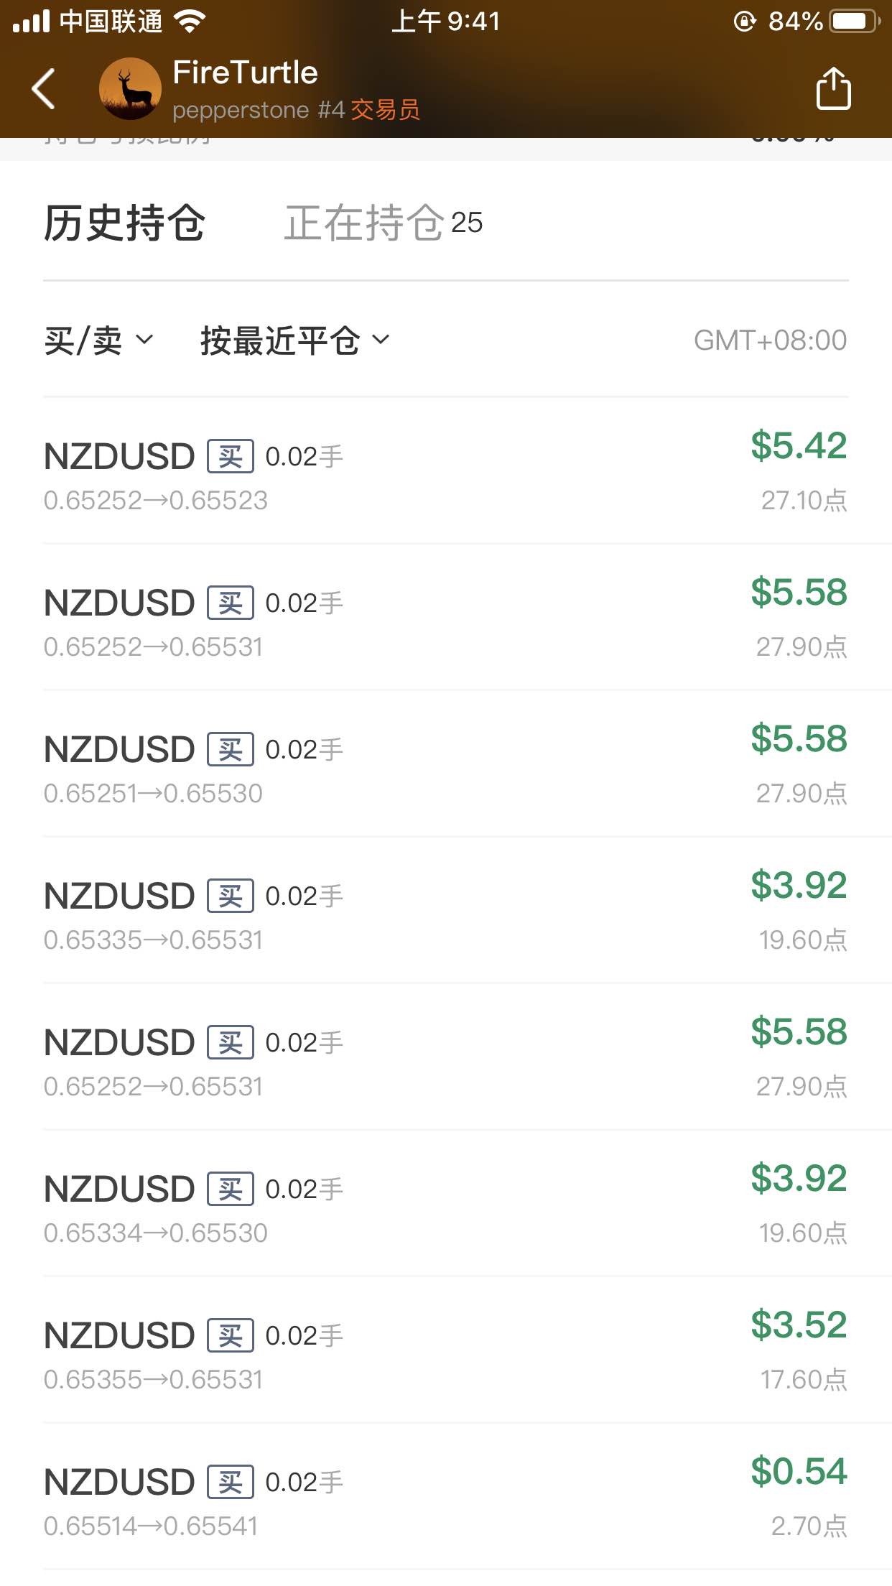Tap the FireTurtle username title
892x1586 pixels.
[x=245, y=73]
